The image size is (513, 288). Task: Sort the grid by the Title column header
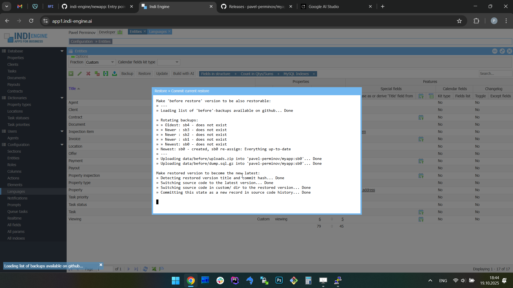(x=72, y=89)
